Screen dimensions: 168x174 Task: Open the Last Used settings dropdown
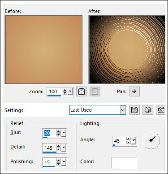[x=123, y=110]
